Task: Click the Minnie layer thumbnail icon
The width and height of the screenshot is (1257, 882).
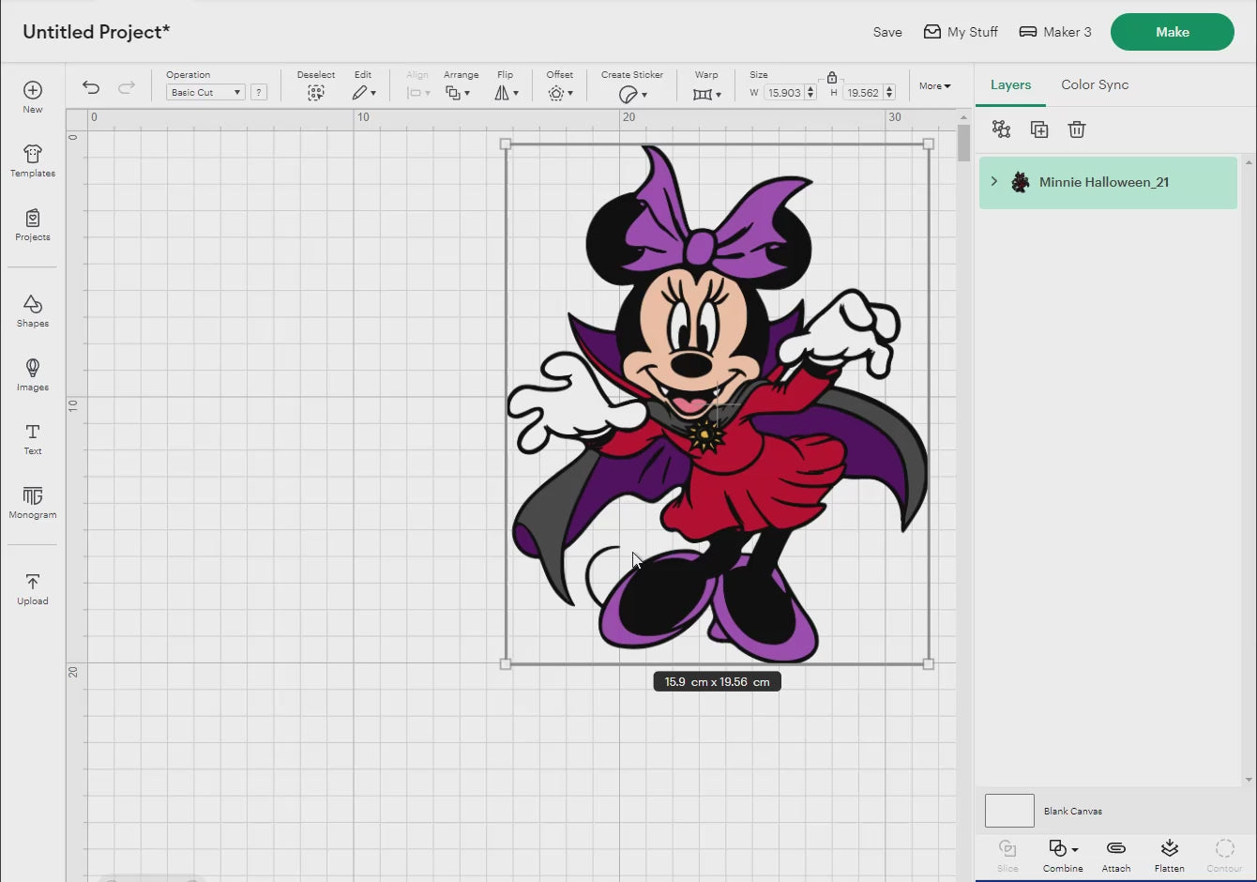Action: pos(1021,182)
